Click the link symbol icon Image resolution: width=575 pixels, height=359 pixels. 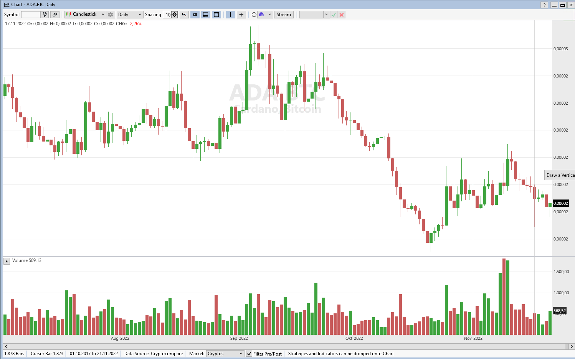coord(55,15)
